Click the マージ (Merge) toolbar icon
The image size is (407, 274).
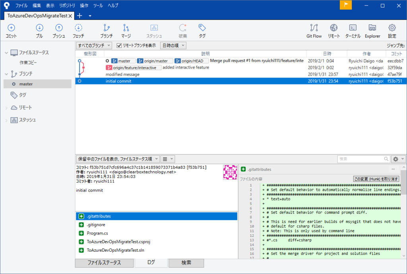click(126, 31)
